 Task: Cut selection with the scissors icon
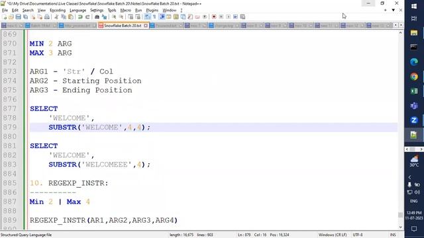click(x=56, y=17)
